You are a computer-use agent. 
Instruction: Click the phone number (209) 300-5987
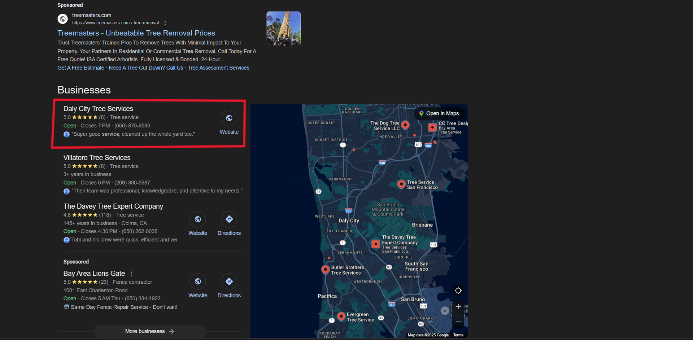pos(132,183)
